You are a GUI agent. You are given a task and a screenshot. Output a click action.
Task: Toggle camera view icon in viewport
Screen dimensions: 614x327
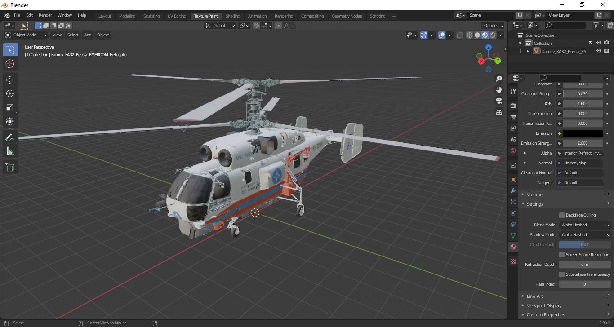tap(498, 101)
